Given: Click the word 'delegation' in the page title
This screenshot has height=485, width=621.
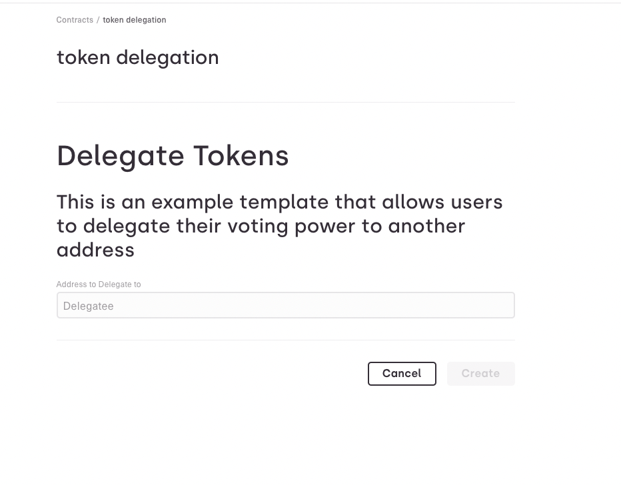Looking at the screenshot, I should pyautogui.click(x=167, y=58).
